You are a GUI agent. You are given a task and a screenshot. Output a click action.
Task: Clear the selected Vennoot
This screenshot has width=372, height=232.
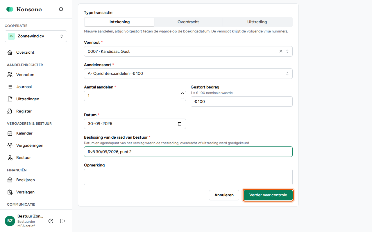click(x=281, y=51)
